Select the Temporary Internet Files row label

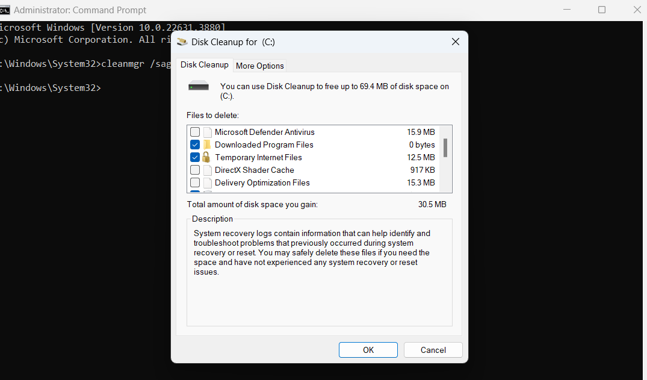point(258,157)
